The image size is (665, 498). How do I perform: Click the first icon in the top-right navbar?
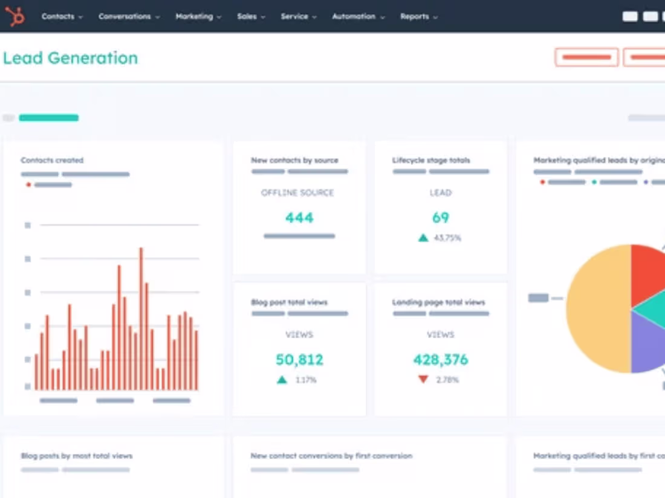point(629,16)
